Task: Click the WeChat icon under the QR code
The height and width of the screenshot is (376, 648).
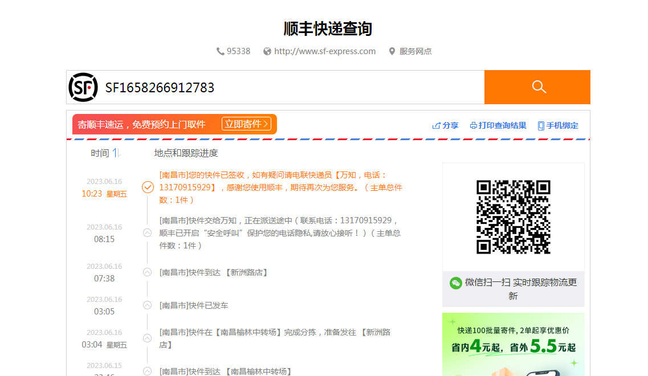Action: click(456, 283)
